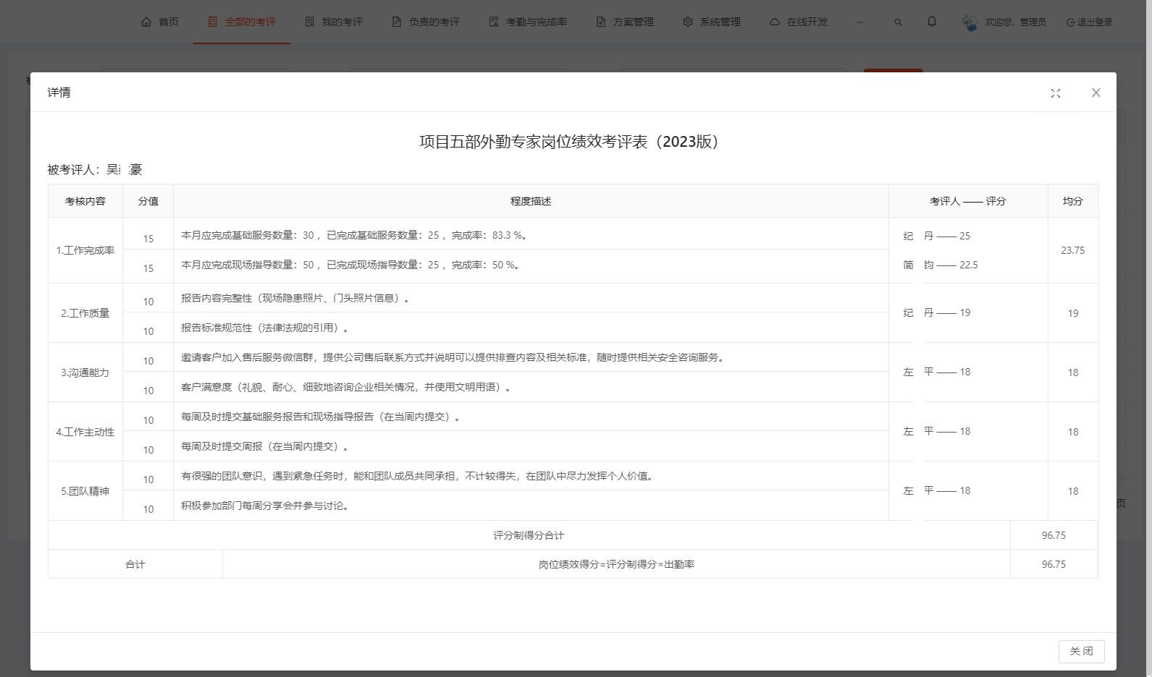The image size is (1152, 677).
Task: Select the 考核内容 column header
Action: (85, 201)
